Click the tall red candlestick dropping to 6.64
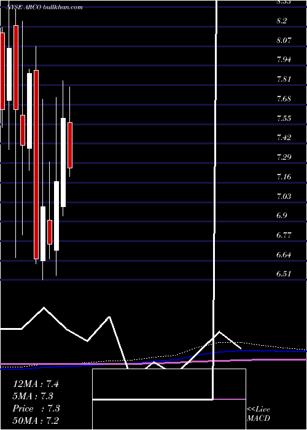The width and height of the screenshot is (307, 430). point(36,165)
